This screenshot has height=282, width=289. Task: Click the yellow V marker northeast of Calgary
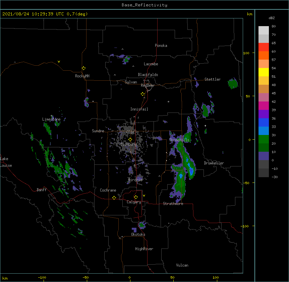(x=144, y=196)
